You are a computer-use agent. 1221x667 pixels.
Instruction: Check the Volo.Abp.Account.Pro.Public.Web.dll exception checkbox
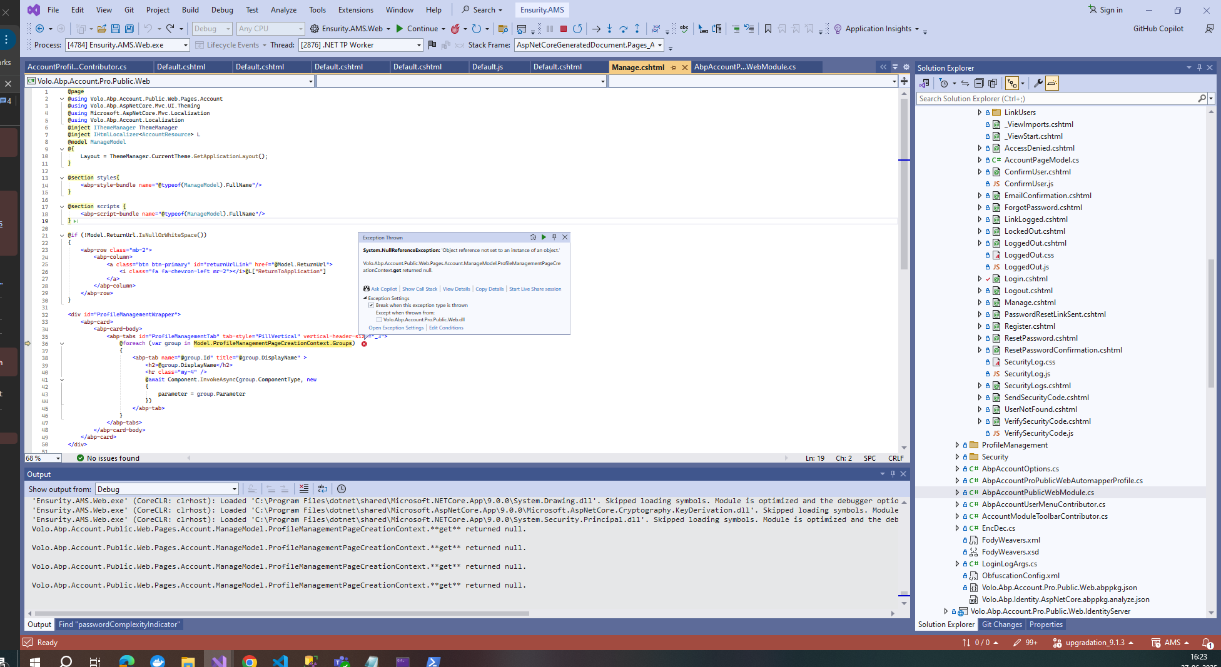point(379,319)
